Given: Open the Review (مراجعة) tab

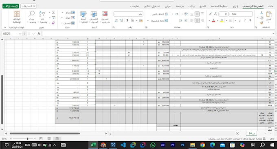Looking at the screenshot, I should pos(180,6).
